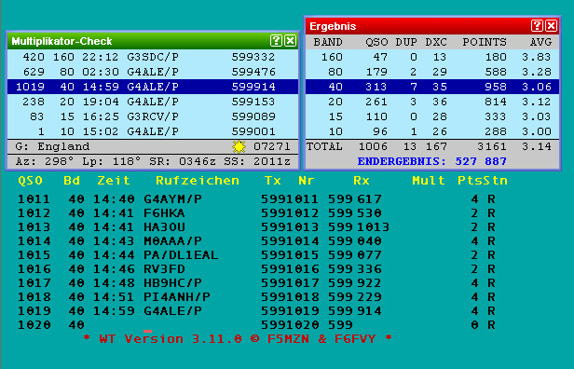Viewport: 574px width, 369px height.
Task: Select the highlighted 40 band result row
Action: (432, 87)
